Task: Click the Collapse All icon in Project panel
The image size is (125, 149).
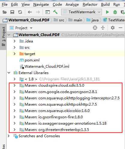Action: pyautogui.click(x=103, y=28)
